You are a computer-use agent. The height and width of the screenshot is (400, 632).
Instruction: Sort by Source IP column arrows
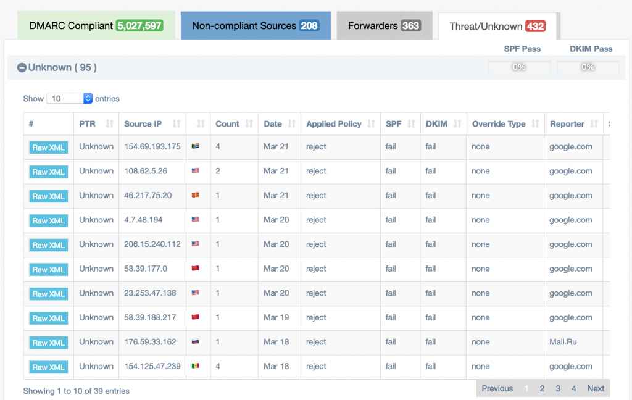(x=176, y=124)
